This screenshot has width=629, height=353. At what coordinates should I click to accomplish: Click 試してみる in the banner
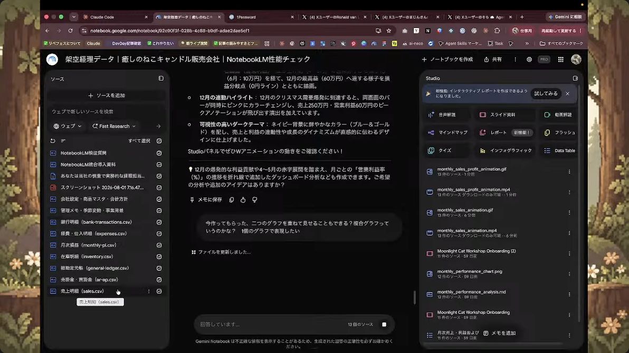546,93
